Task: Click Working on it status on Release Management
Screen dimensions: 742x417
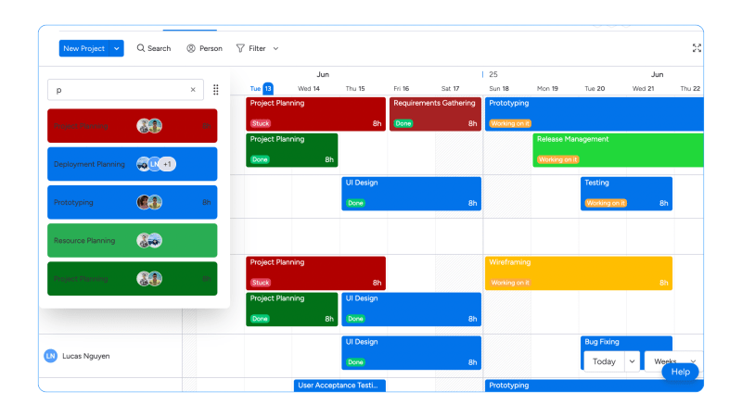Action: [558, 159]
